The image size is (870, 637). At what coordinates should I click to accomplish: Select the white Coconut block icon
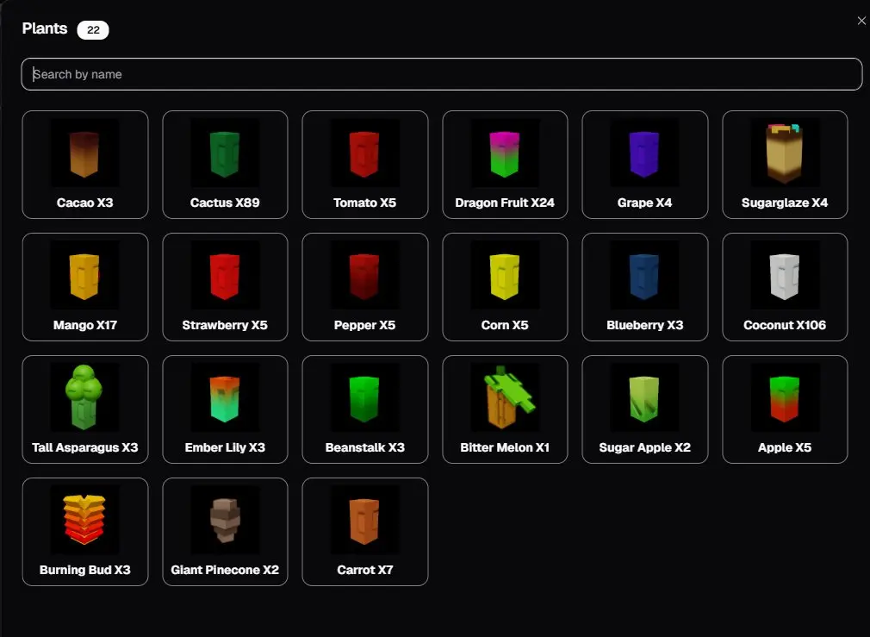tap(785, 275)
